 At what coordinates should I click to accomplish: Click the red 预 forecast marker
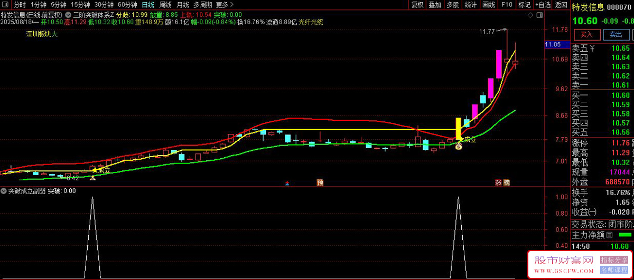320,182
